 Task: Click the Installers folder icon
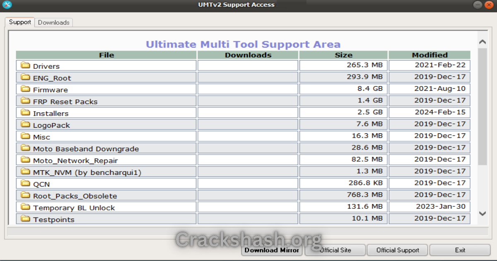click(26, 113)
